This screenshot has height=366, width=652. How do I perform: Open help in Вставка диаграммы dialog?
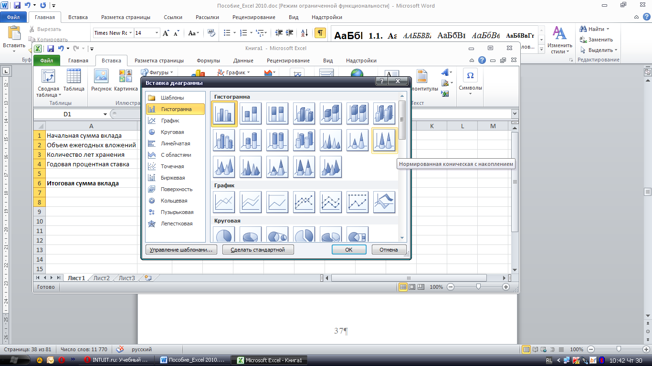point(381,82)
